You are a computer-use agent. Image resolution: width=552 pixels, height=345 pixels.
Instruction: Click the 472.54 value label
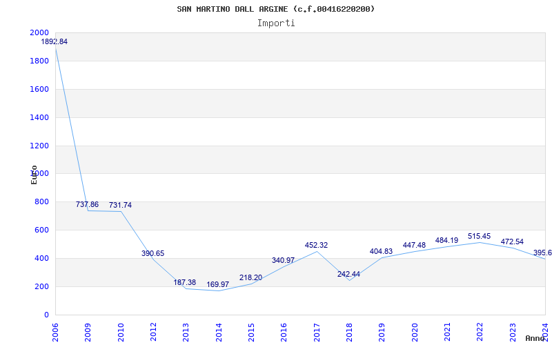(x=511, y=242)
